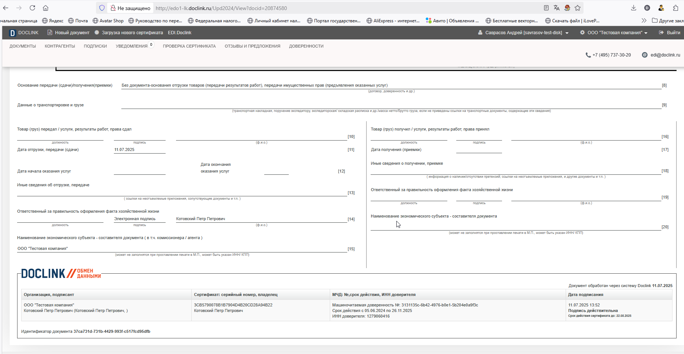The height and width of the screenshot is (354, 684).
Task: Click the 'ИНН доверителя: 1279060416' text
Action: 361,316
